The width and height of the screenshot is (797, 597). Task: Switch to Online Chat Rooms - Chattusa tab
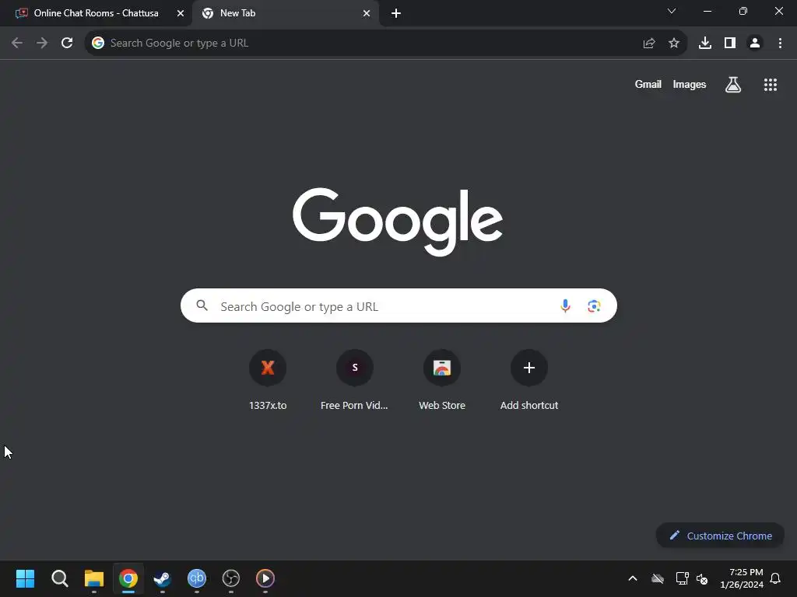pos(96,13)
